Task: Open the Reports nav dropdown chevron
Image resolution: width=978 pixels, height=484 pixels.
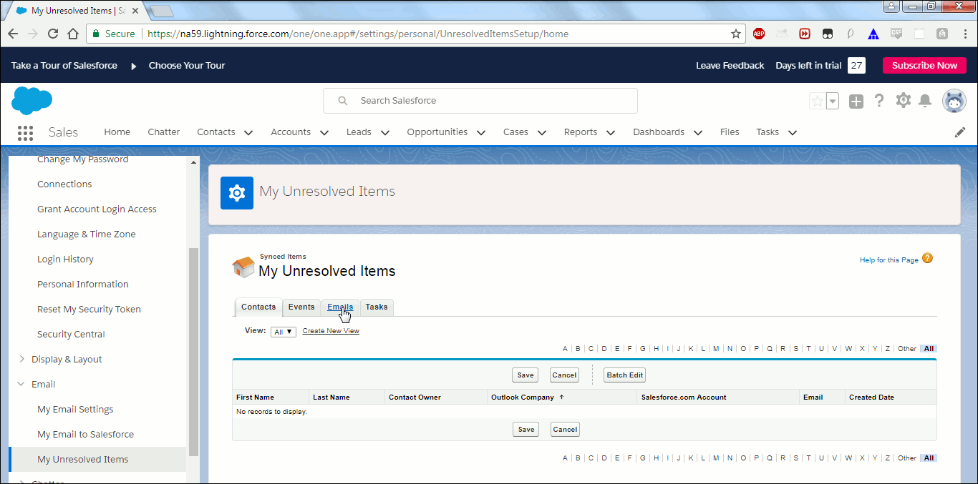Action: (x=610, y=132)
